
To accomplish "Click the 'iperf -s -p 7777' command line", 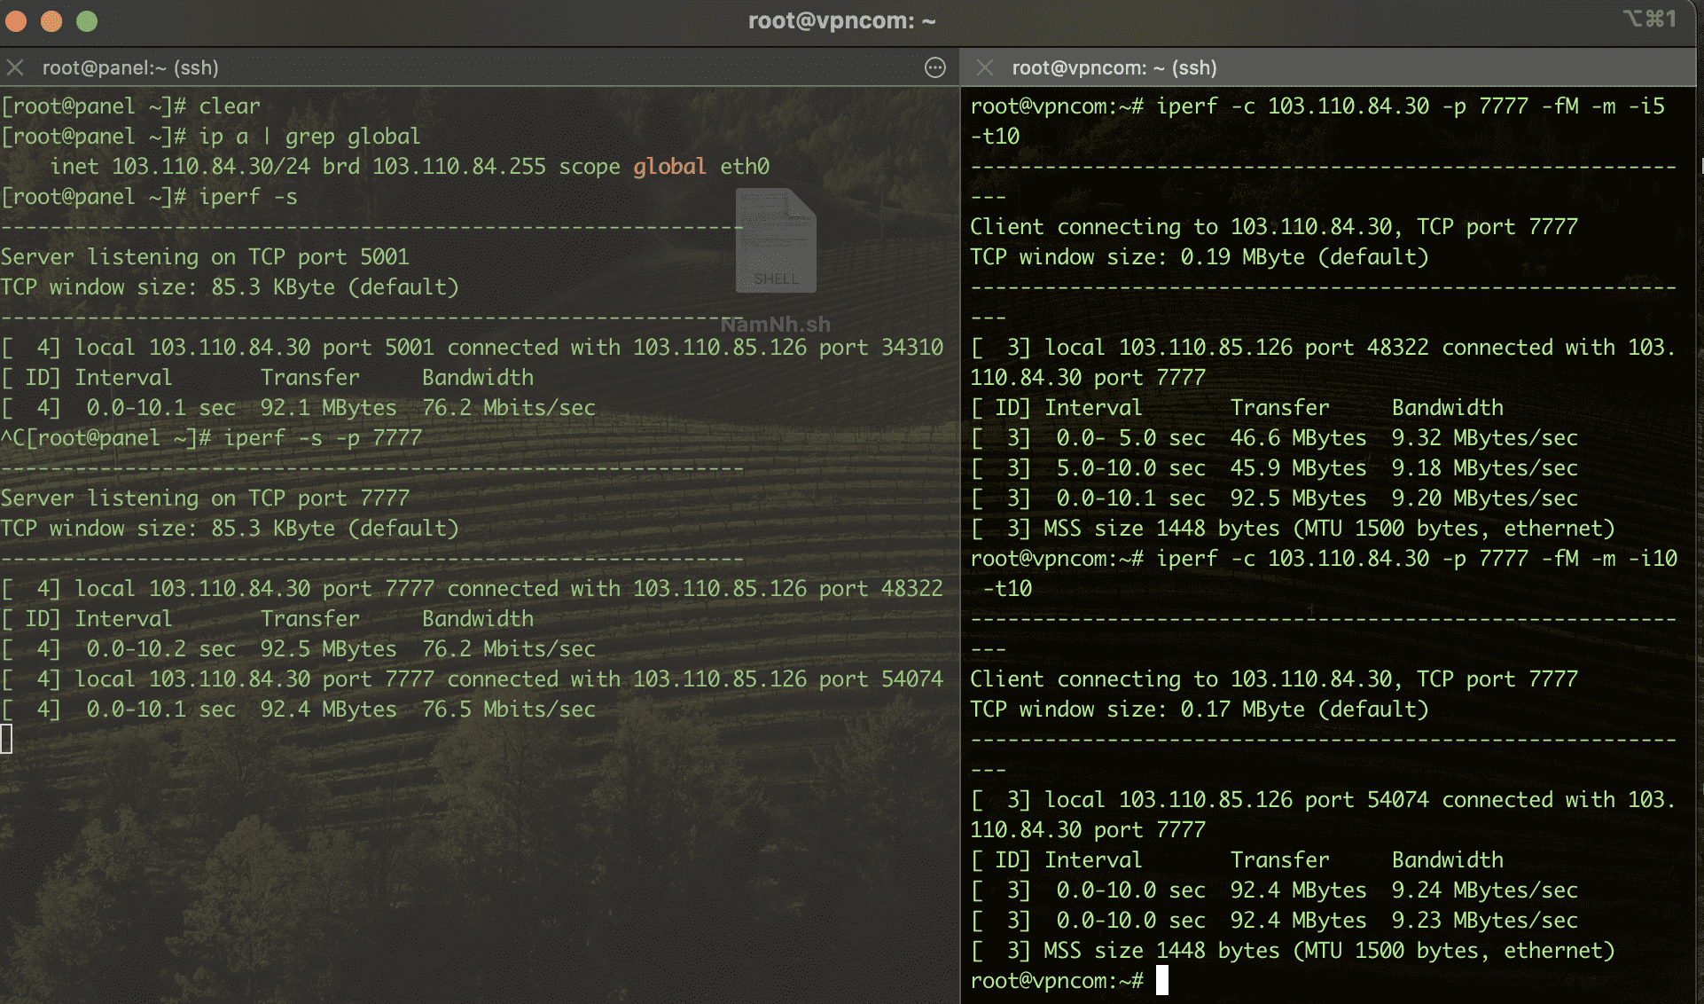I will [322, 438].
